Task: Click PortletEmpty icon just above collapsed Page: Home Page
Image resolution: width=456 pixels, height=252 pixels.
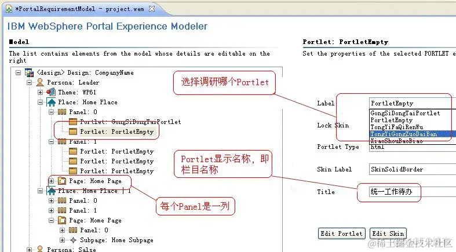Action: [73, 171]
